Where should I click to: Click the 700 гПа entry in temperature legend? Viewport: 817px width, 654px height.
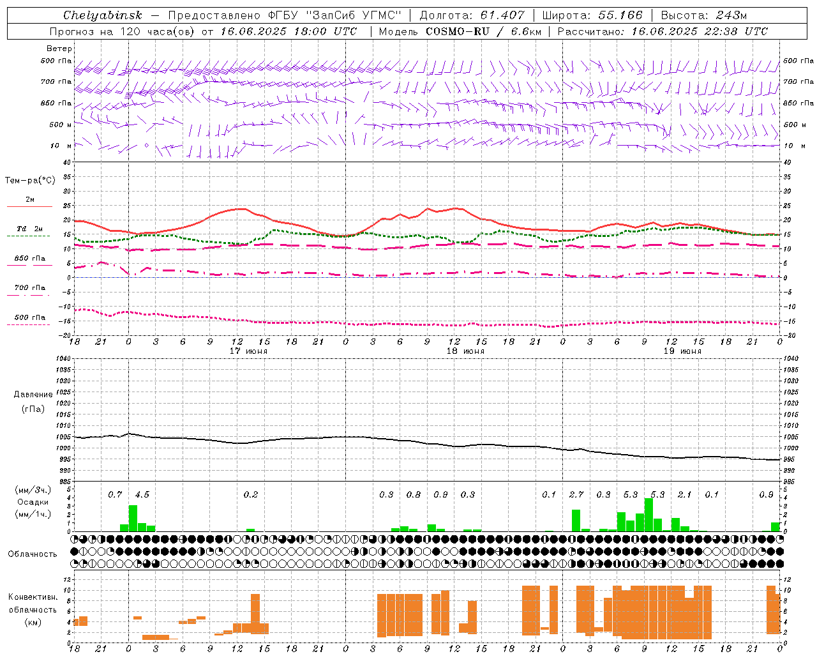[30, 288]
